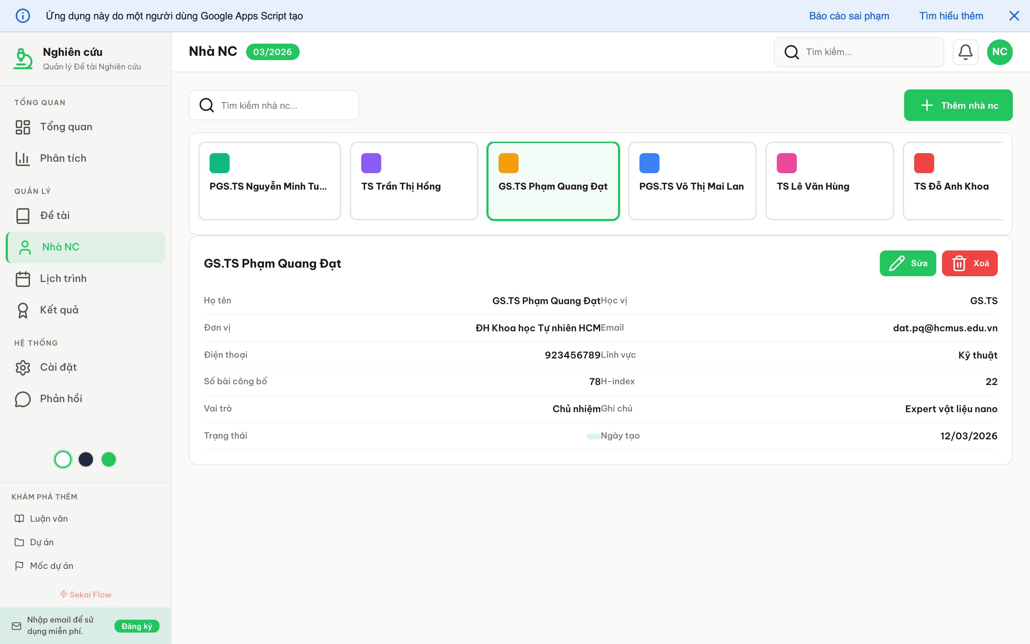Viewport: 1030px width, 644px height.
Task: Open the Luận văn section
Action: click(49, 518)
